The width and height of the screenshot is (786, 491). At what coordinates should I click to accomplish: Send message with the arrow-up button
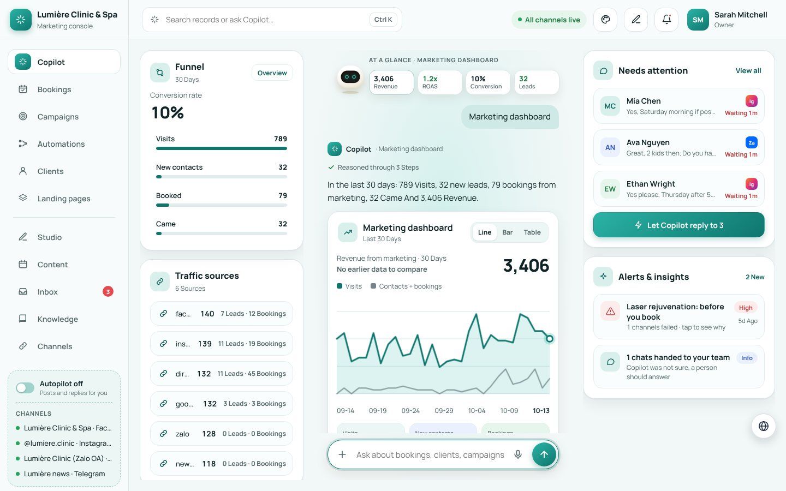(544, 454)
